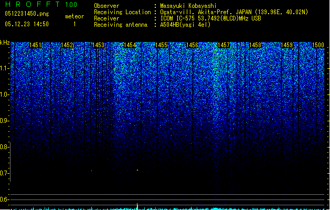This screenshot has width=330, height=210.
Task: Click the 1457 time marker
Action: click(223, 45)
